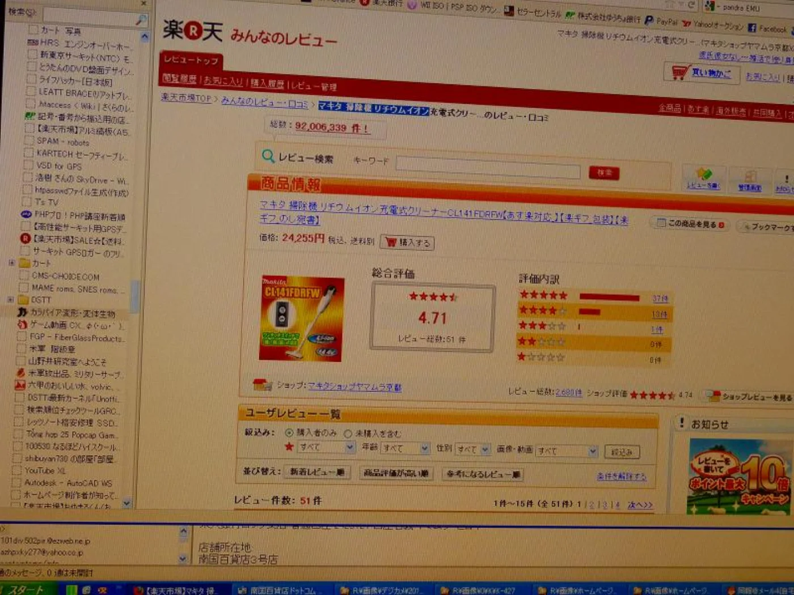Click the shopping cart 買い物かご icon

click(679, 73)
